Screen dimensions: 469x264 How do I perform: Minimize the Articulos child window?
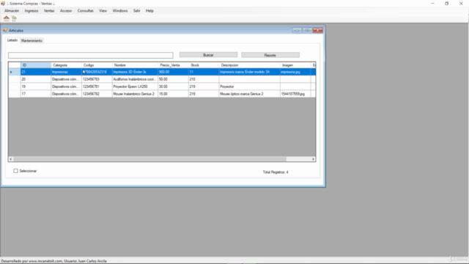297,30
